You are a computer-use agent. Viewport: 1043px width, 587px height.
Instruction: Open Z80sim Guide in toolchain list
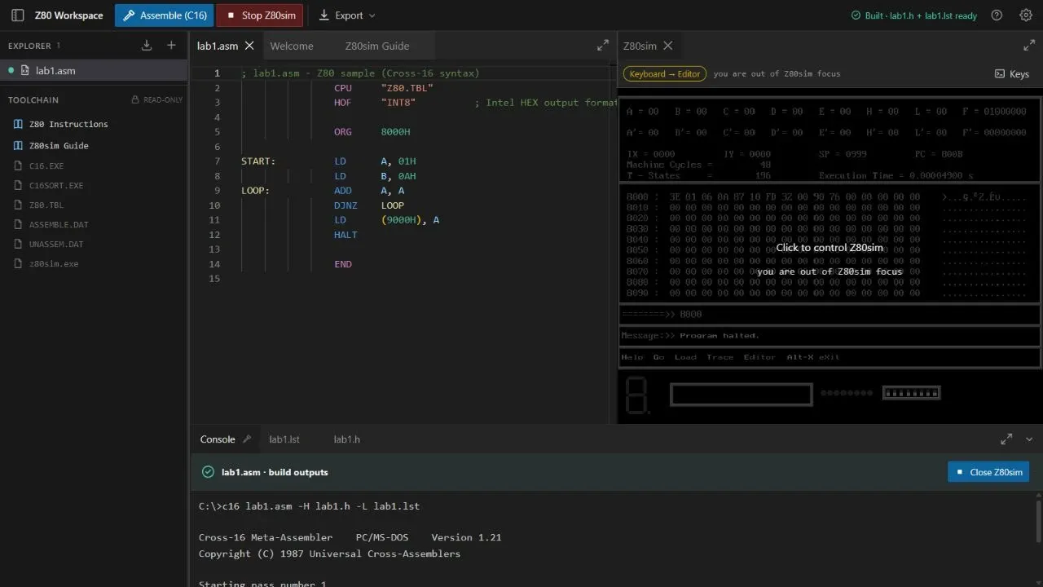59,145
